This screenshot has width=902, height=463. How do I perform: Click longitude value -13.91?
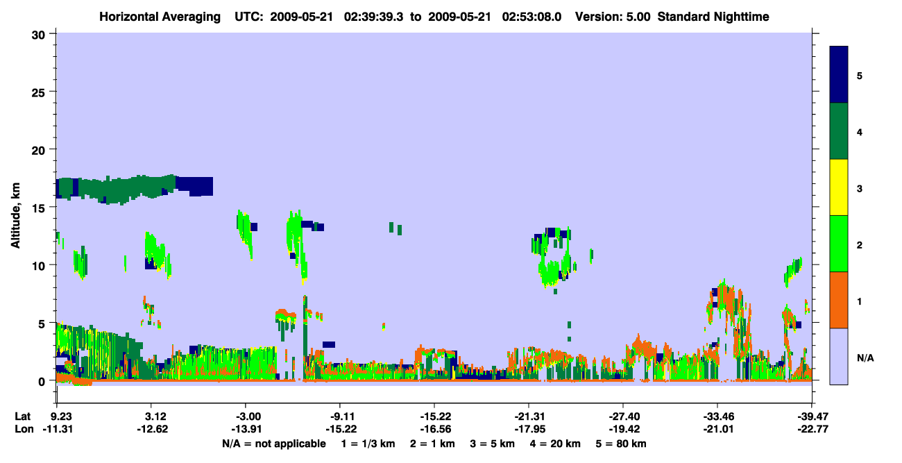click(246, 429)
